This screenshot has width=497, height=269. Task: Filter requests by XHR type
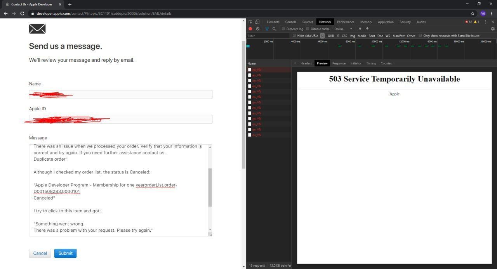click(x=331, y=36)
